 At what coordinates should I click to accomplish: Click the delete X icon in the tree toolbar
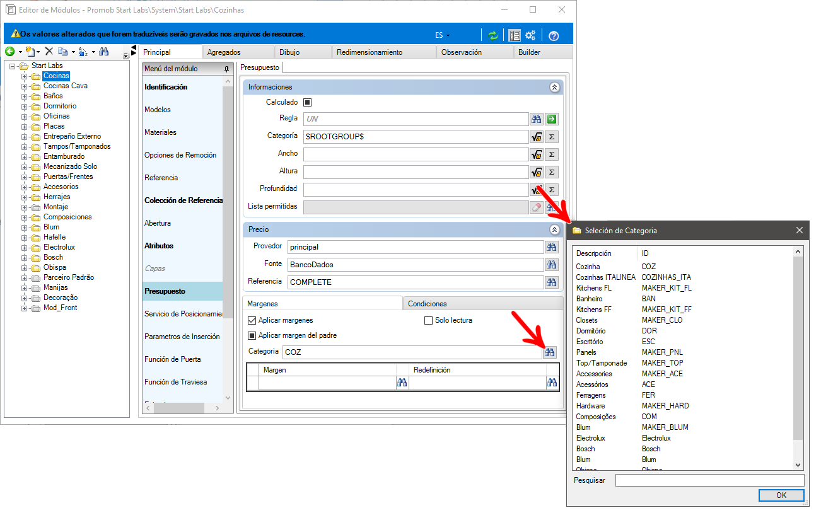[49, 52]
